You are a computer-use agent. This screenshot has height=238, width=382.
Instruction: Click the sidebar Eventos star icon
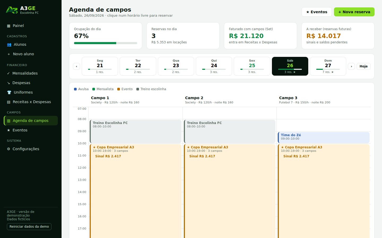[8, 130]
